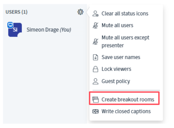Click the presenter badge on Simeon's avatar

coord(11,25)
